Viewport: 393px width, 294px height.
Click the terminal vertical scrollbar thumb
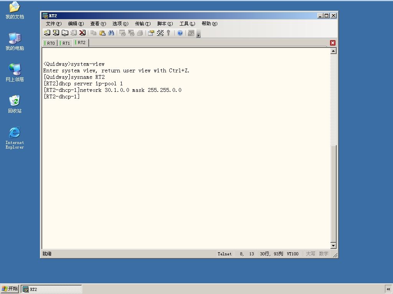[333, 193]
